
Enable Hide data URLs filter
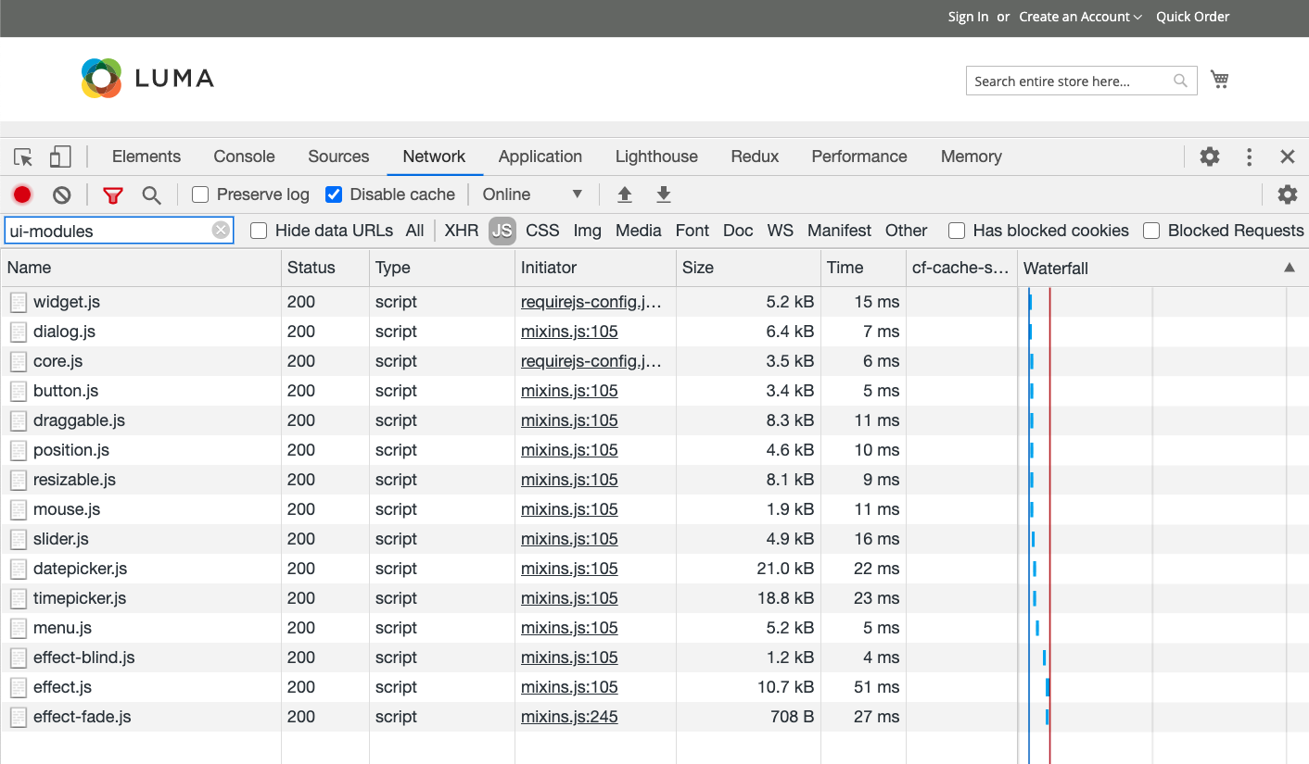coord(258,231)
